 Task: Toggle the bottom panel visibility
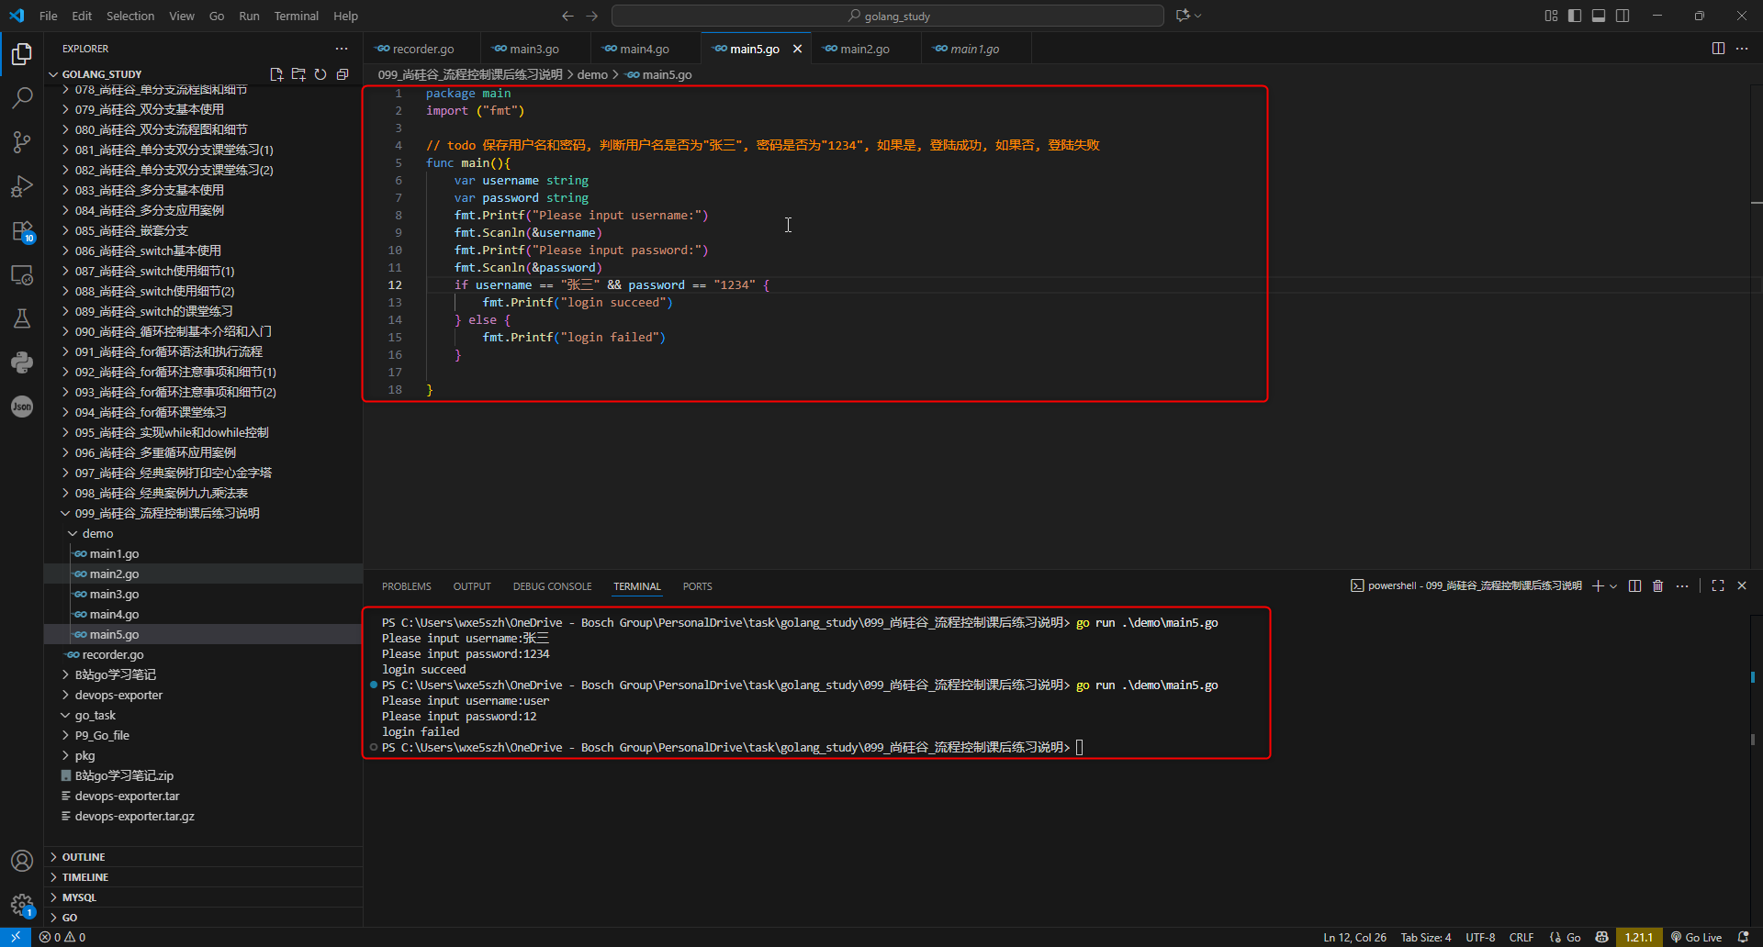(1599, 16)
